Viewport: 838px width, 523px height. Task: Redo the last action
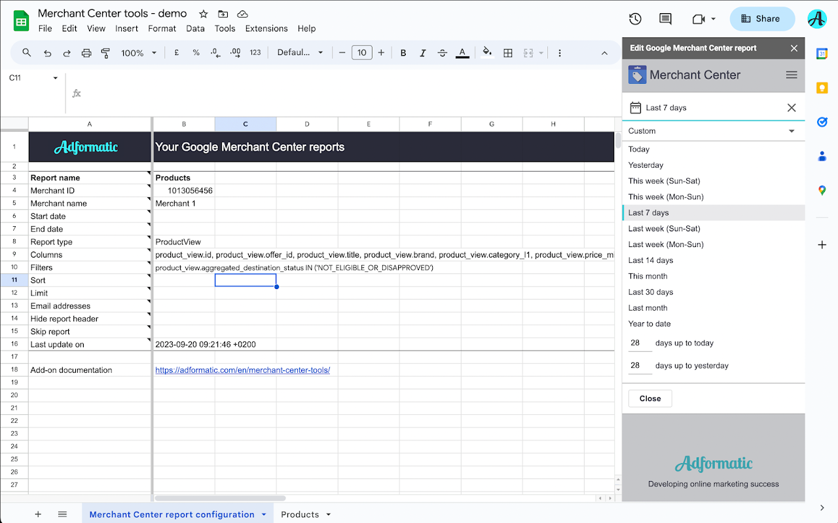coord(67,53)
